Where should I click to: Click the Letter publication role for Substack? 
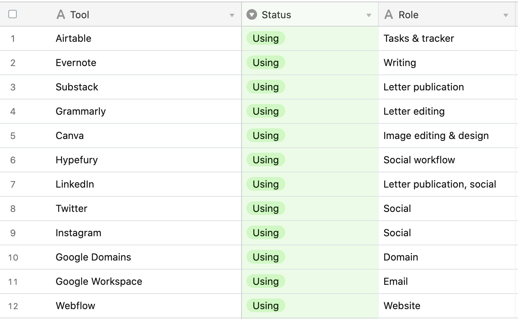(x=447, y=87)
